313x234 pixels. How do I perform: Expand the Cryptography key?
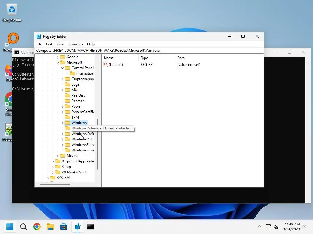click(x=62, y=79)
